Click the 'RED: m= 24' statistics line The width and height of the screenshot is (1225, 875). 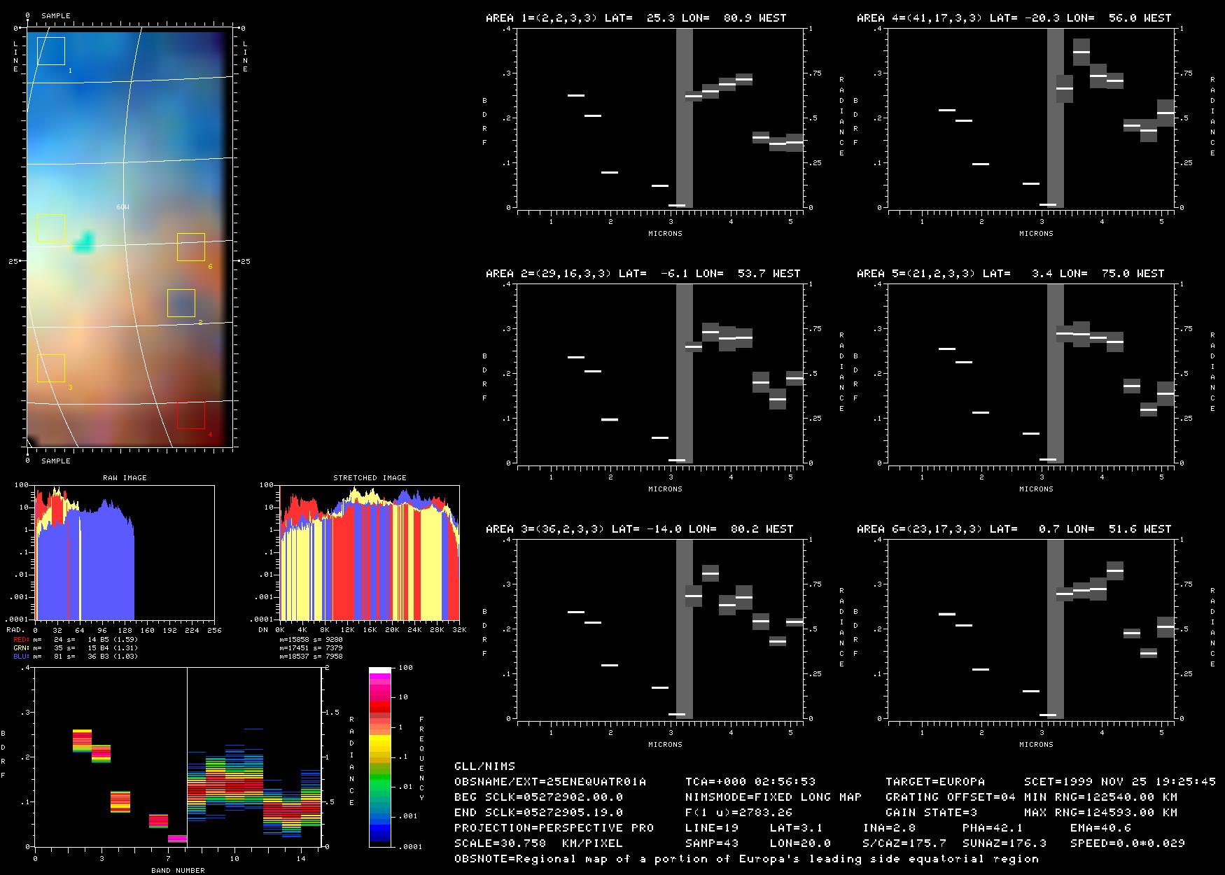(76, 640)
